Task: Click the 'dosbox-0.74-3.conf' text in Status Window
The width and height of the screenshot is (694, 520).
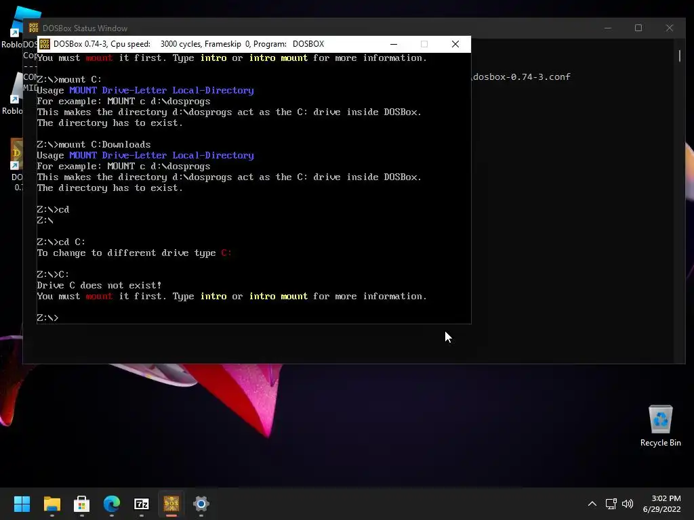Action: click(522, 77)
